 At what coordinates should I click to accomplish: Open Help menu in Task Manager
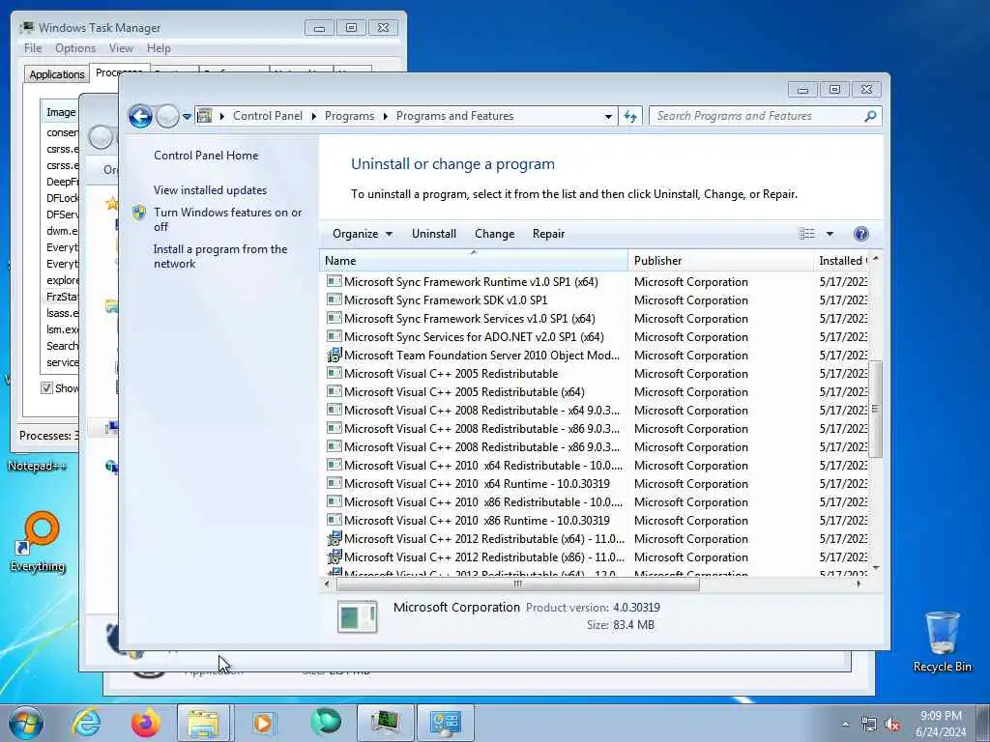point(159,48)
